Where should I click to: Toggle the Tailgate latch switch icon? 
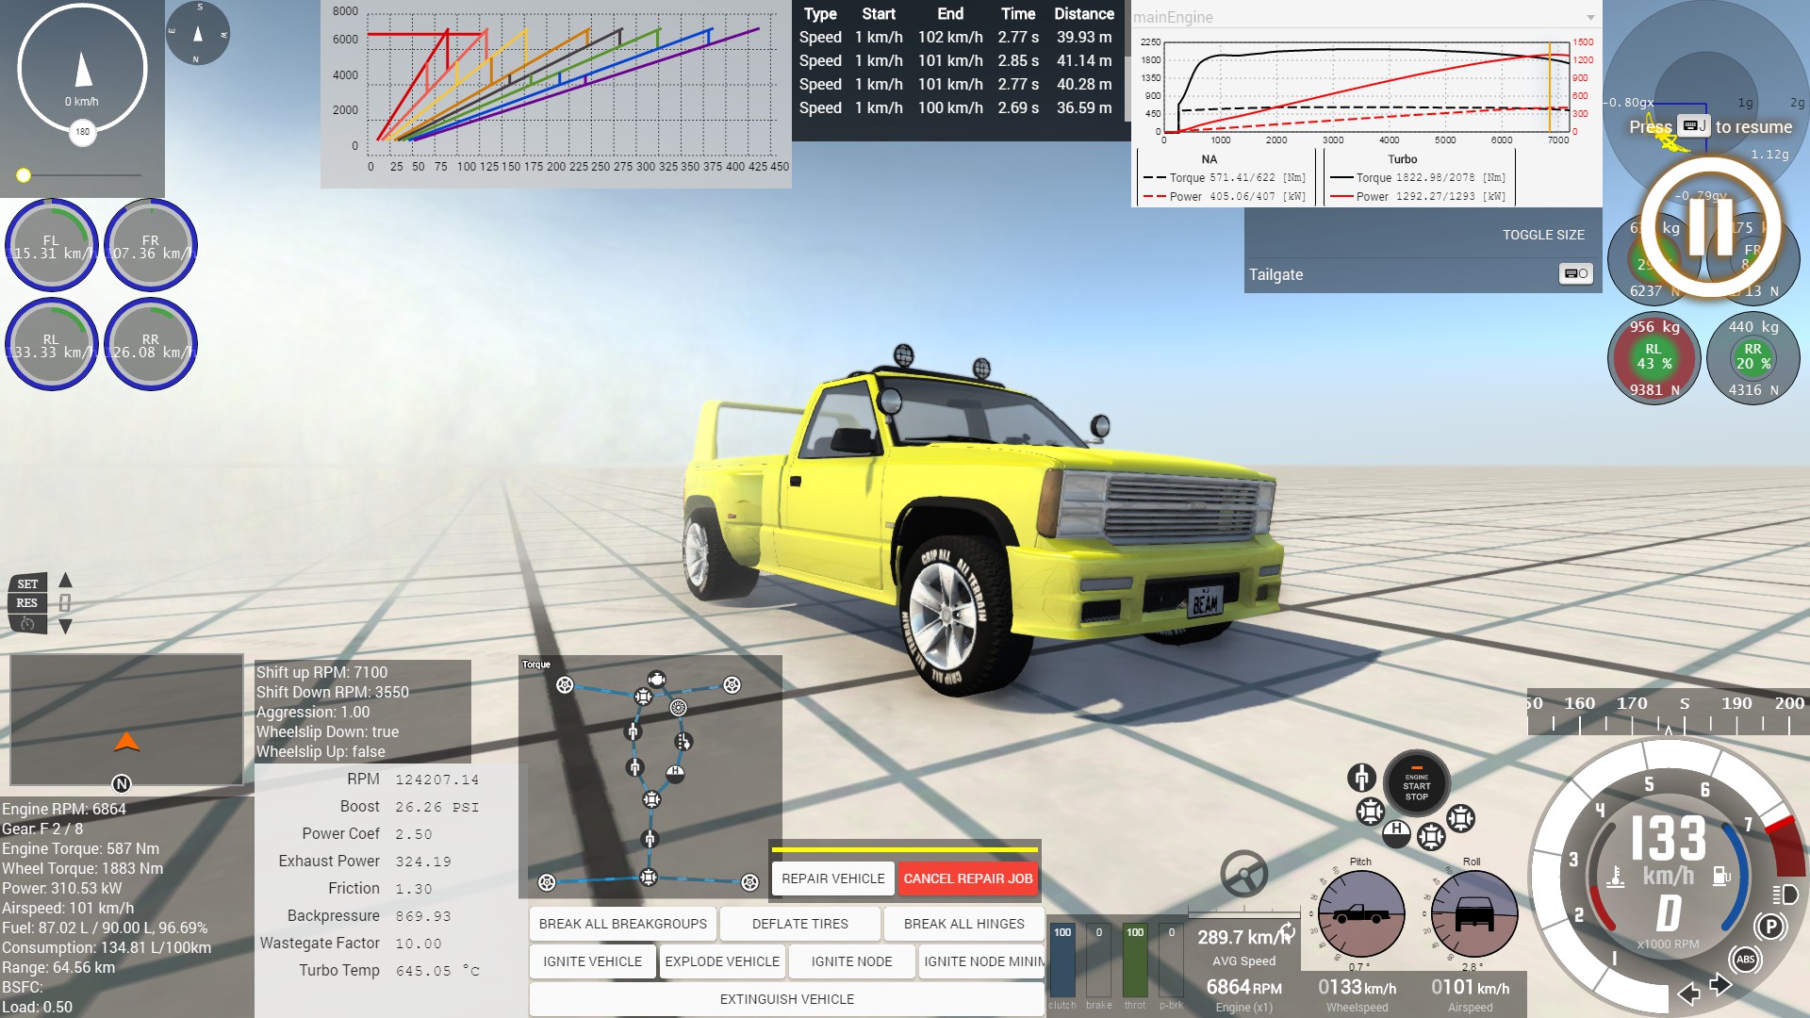coord(1575,274)
